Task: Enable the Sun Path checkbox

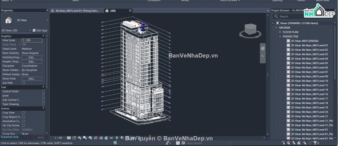Action: click(x=23, y=83)
